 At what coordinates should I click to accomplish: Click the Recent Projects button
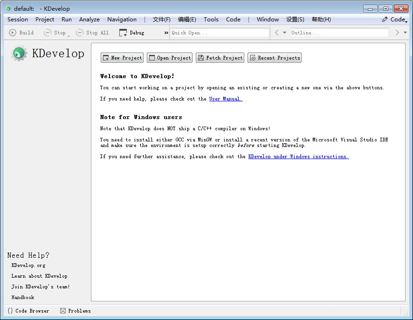[x=275, y=58]
